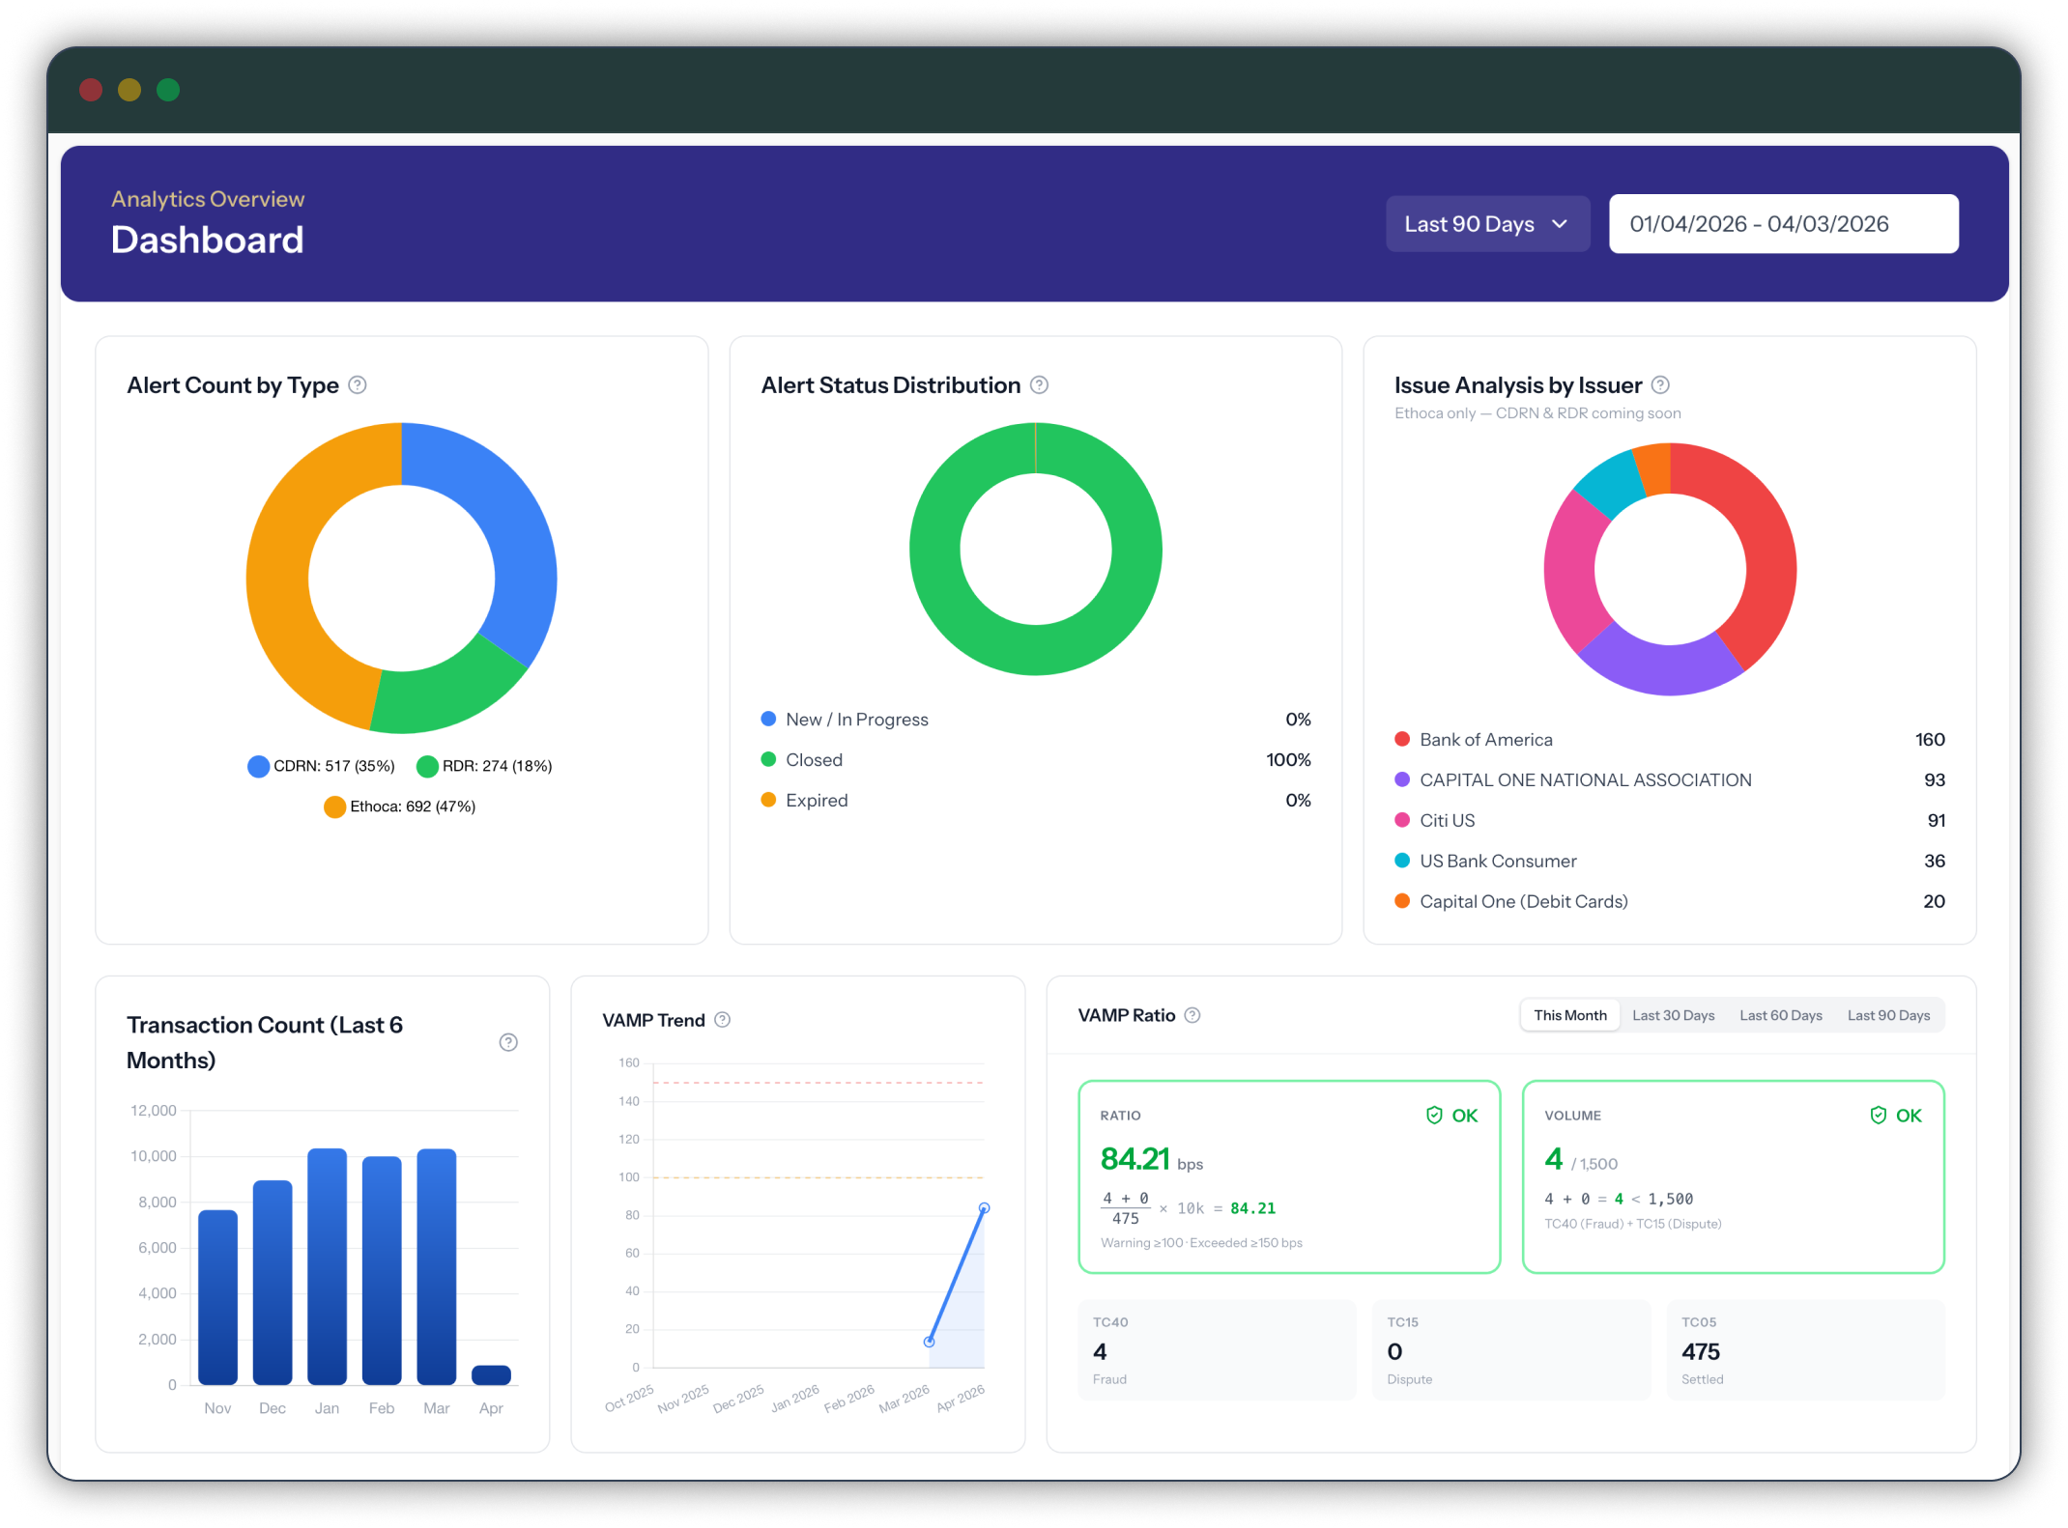Select Last 90 Days tab in VAMP Ratio

pyautogui.click(x=1888, y=1015)
